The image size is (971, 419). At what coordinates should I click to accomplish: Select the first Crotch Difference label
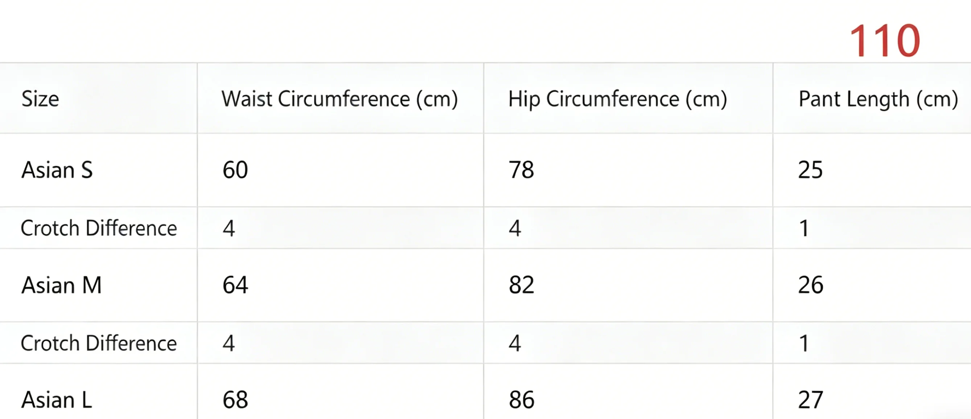(x=99, y=228)
